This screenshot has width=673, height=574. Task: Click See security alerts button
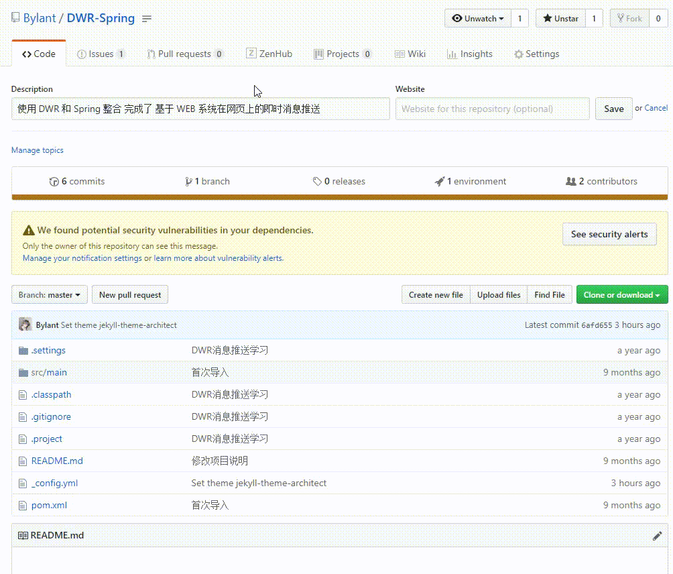point(609,234)
